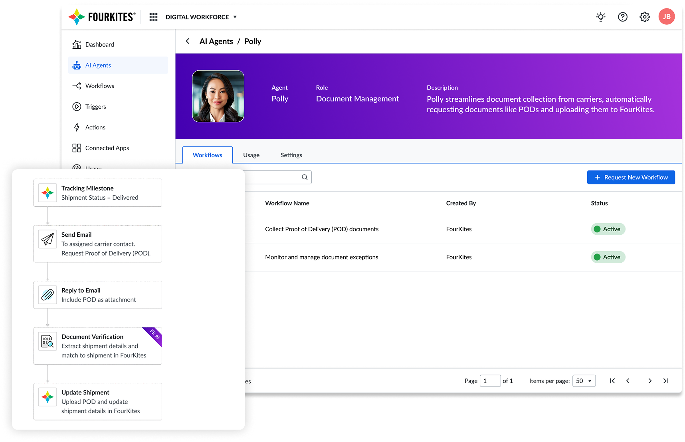Switch to the Settings tab

291,155
